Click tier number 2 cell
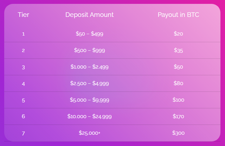Viewport: 225px width, 146px height. (24, 51)
